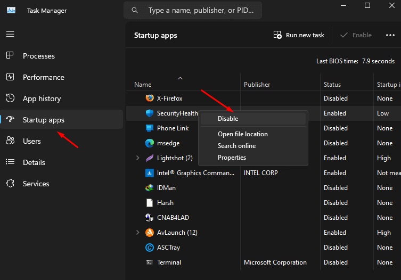Click the hamburger navigation menu icon
This screenshot has width=401, height=280.
pos(10,34)
